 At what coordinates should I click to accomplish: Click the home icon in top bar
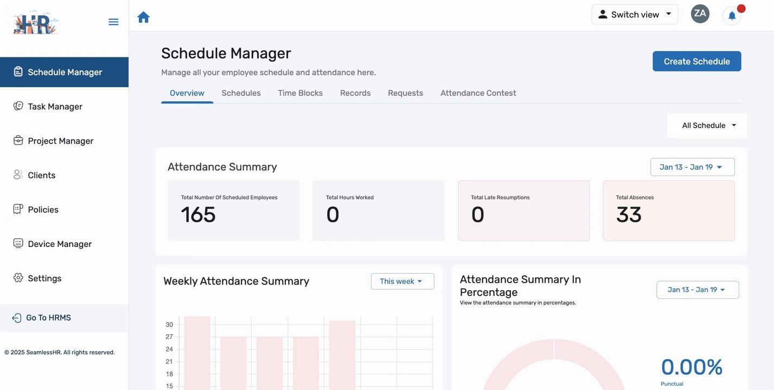tap(143, 17)
